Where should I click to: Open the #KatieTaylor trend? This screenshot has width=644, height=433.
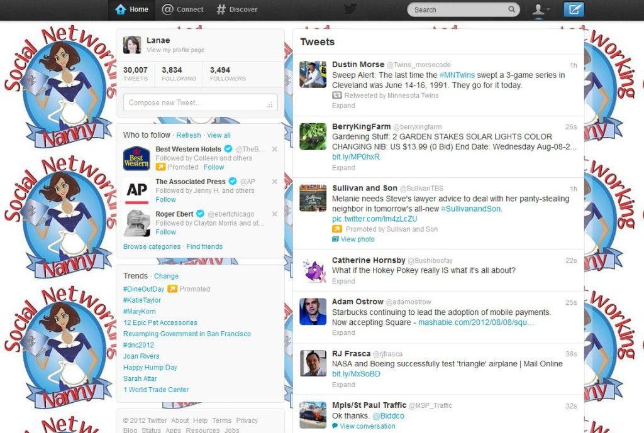142,300
